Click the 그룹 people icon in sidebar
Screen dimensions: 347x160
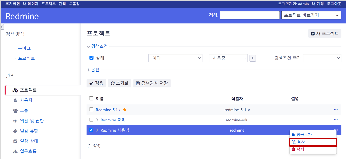click(x=15, y=111)
